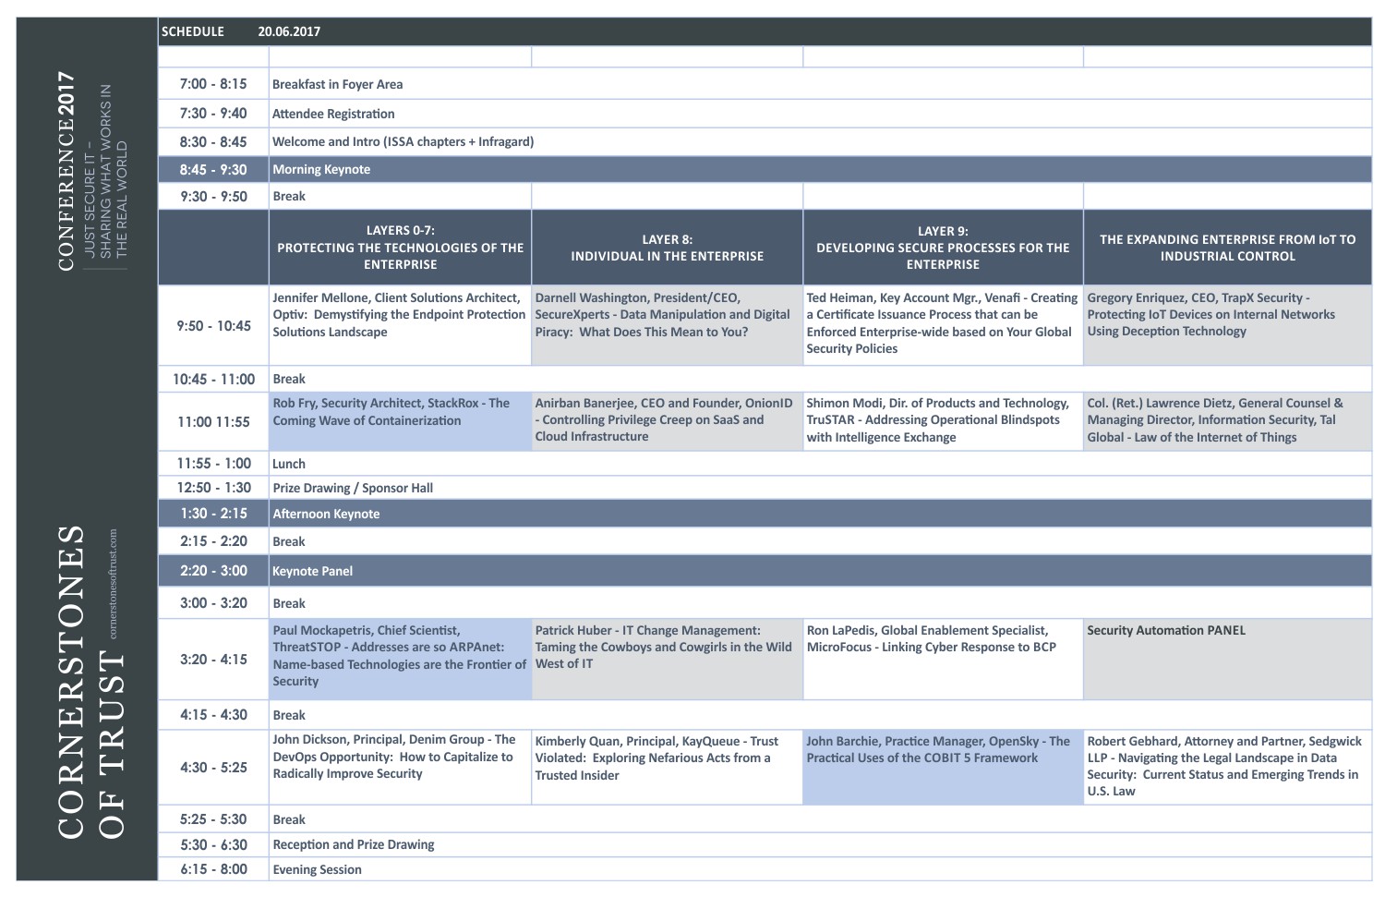Open the Ted Heiman Venafi session
This screenshot has height=897, width=1385.
pos(943,325)
